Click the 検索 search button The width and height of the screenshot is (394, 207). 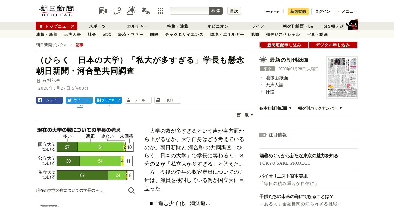point(216,11)
